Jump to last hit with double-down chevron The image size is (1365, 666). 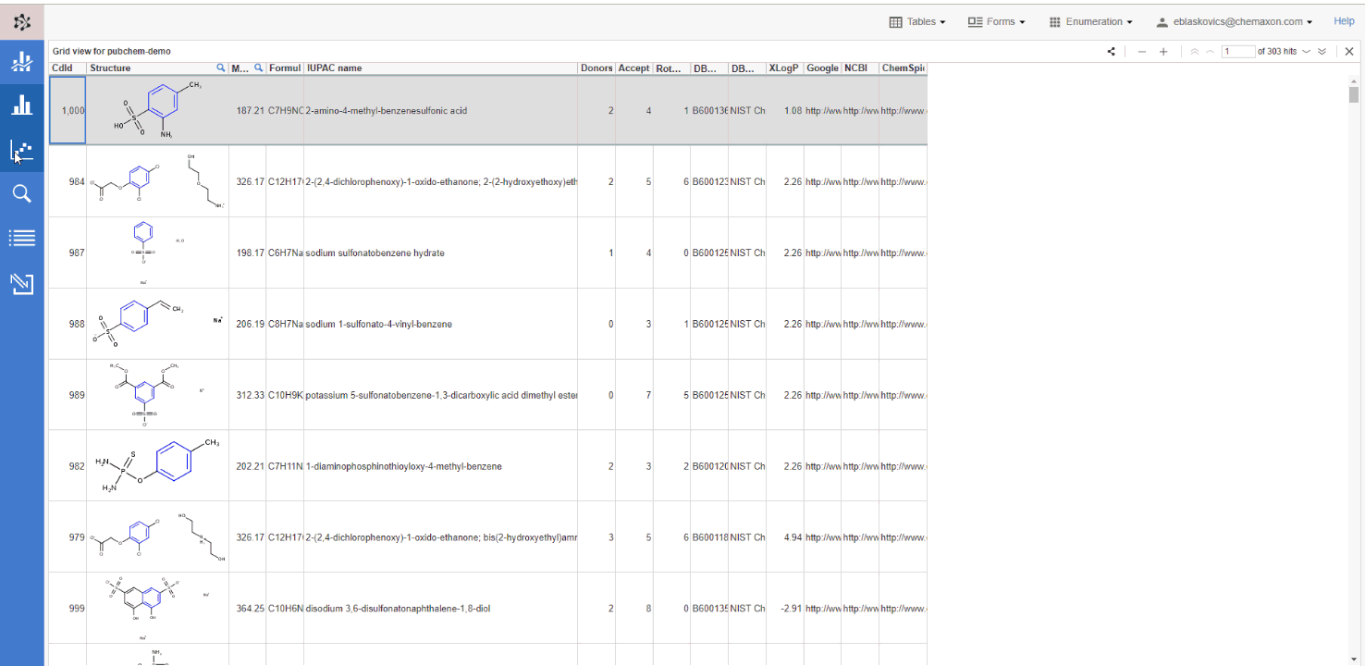click(x=1322, y=52)
